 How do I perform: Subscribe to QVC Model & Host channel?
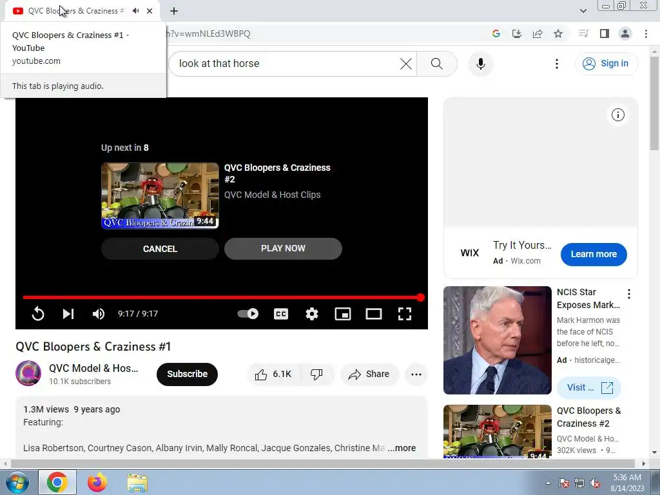188,374
